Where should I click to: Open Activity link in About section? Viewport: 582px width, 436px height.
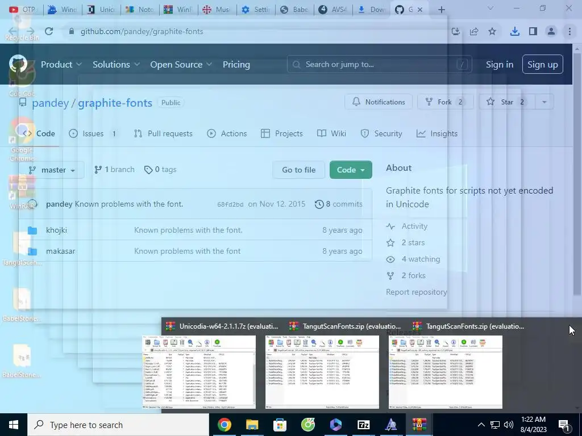coord(407,226)
